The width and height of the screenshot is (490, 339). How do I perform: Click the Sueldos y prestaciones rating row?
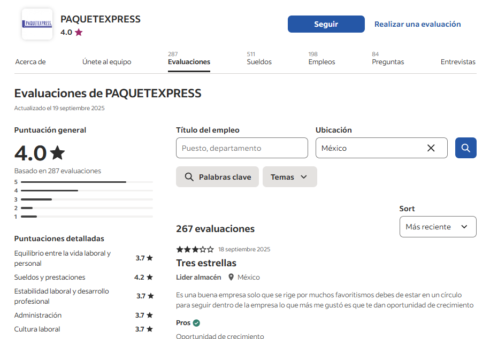click(x=83, y=277)
